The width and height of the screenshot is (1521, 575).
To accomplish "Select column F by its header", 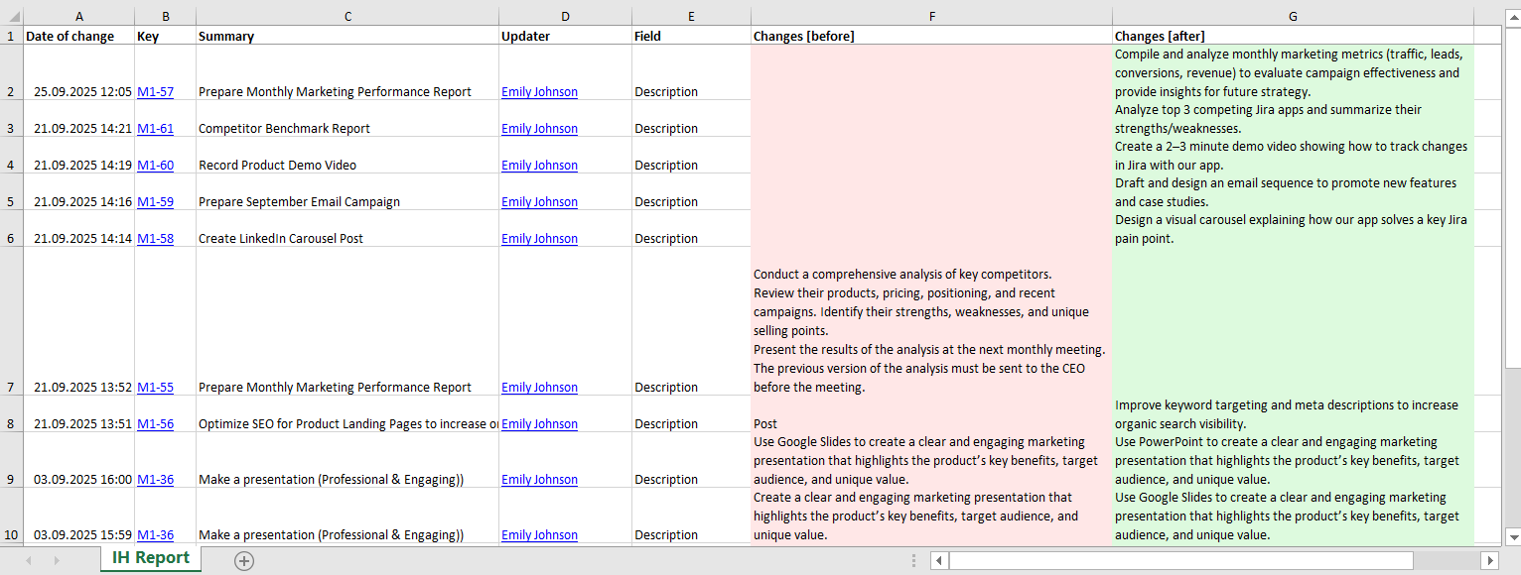I will [x=931, y=17].
